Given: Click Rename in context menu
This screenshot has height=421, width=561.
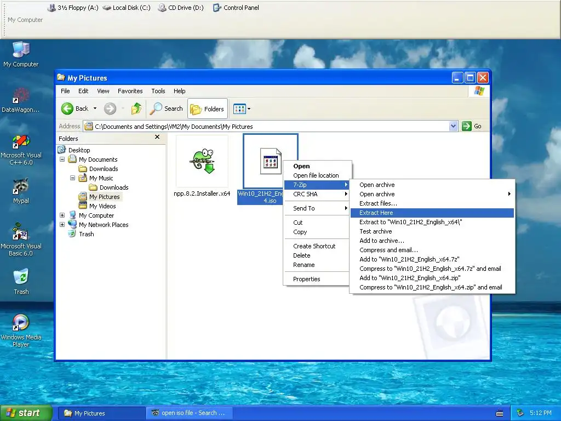Looking at the screenshot, I should (x=316, y=265).
